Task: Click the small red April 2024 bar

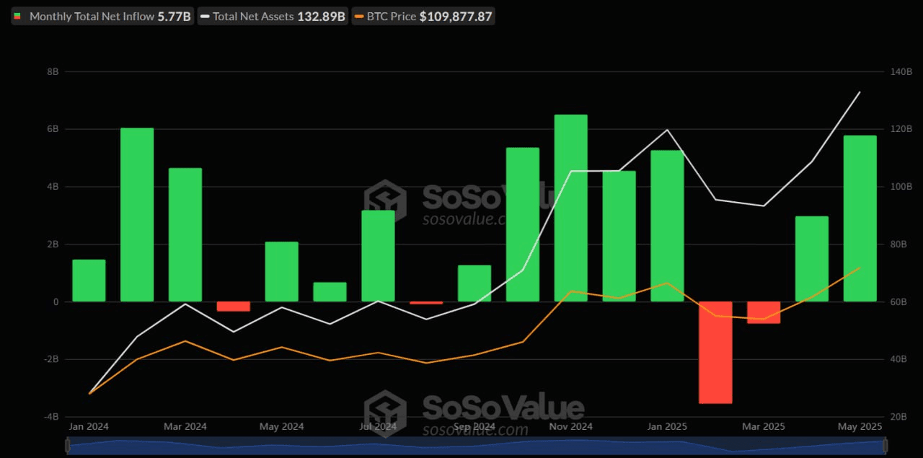Action: click(233, 307)
